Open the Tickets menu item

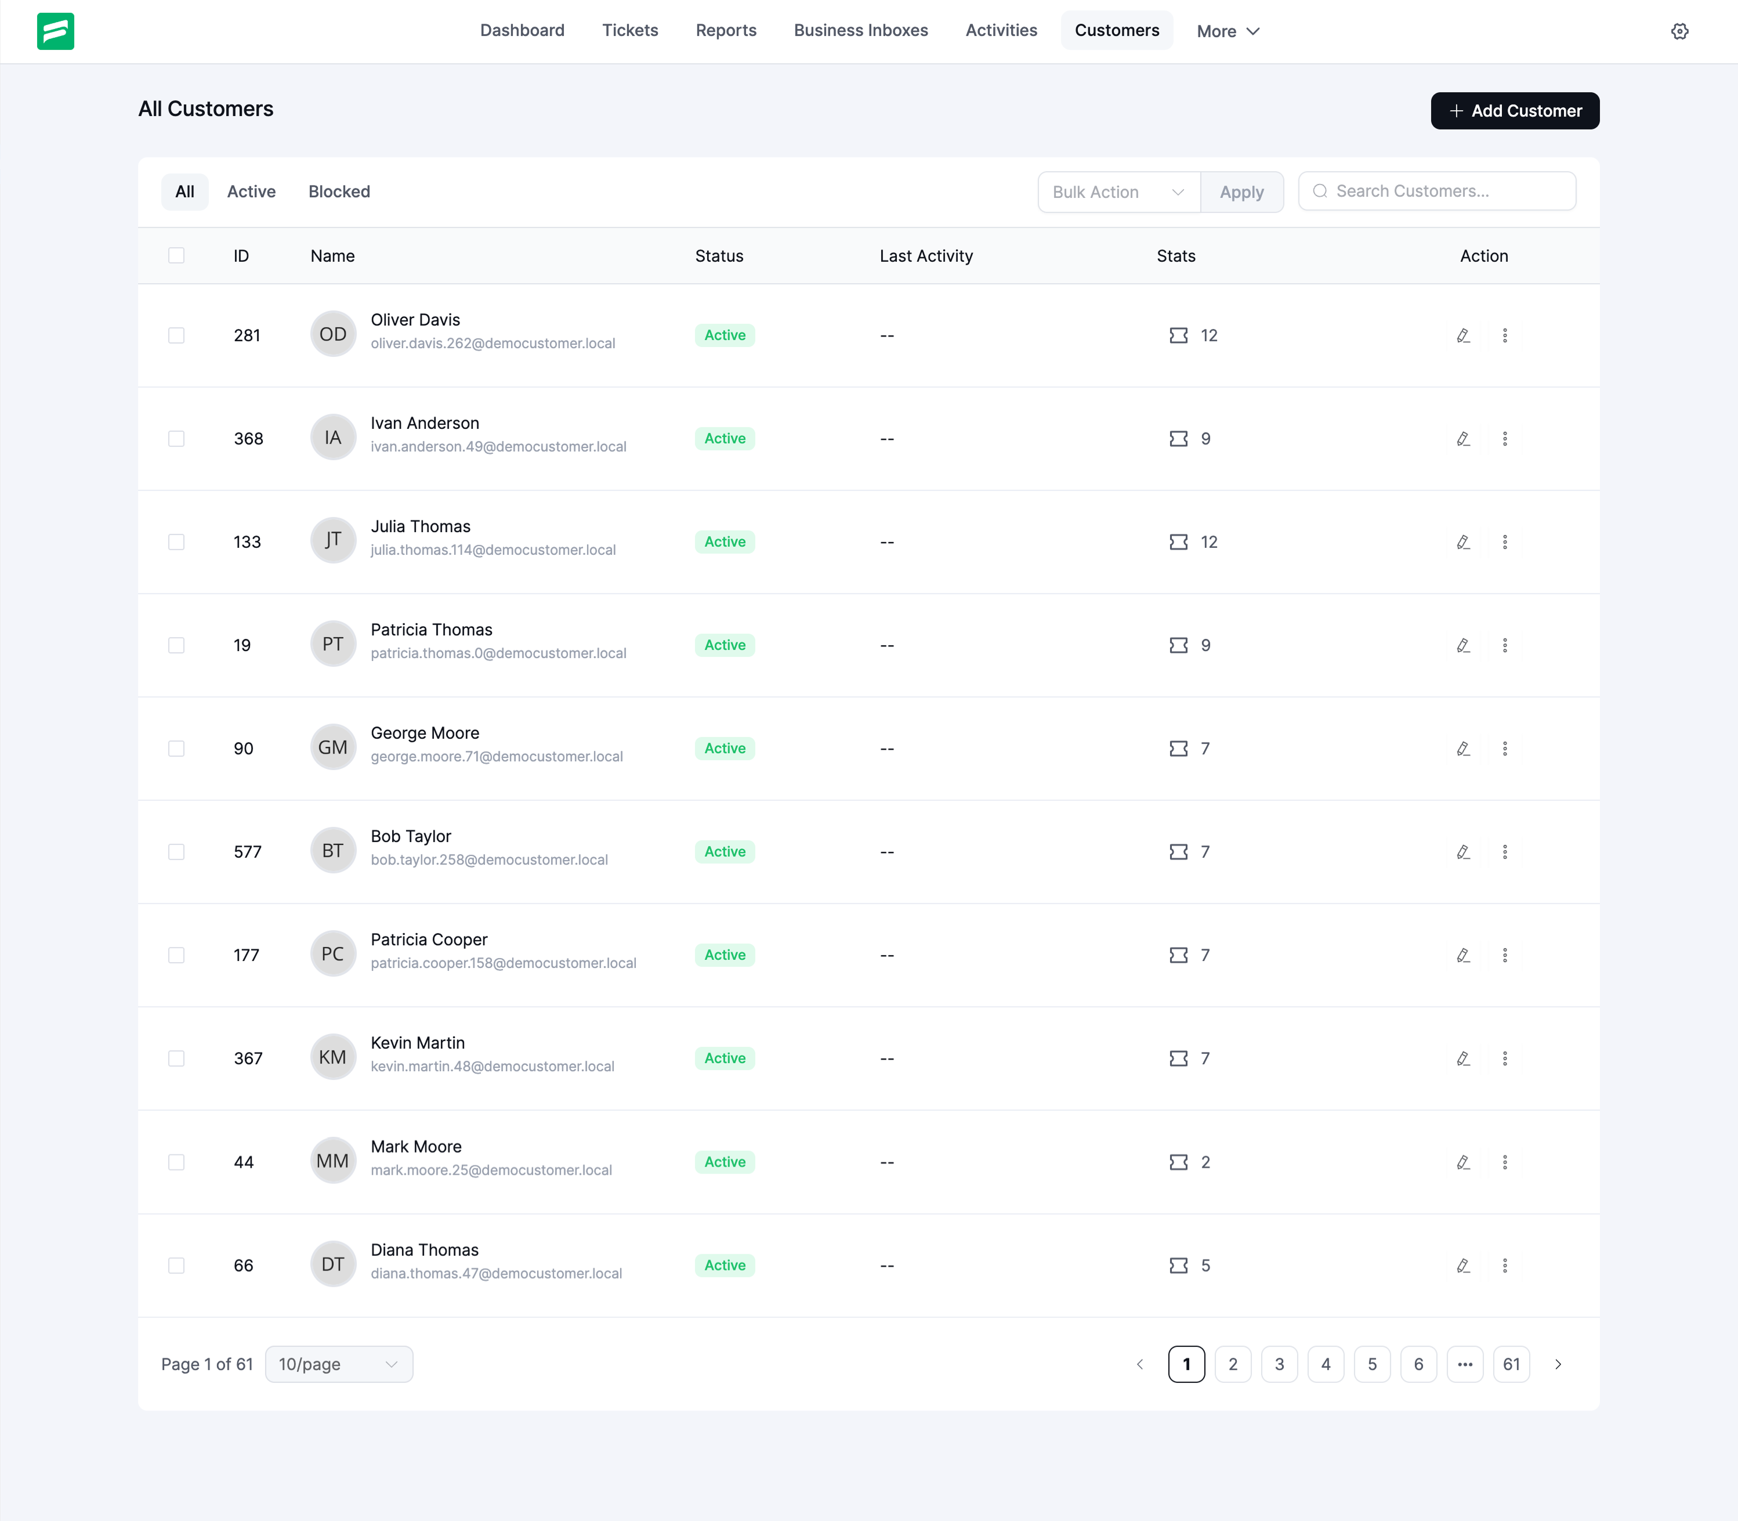(x=629, y=31)
